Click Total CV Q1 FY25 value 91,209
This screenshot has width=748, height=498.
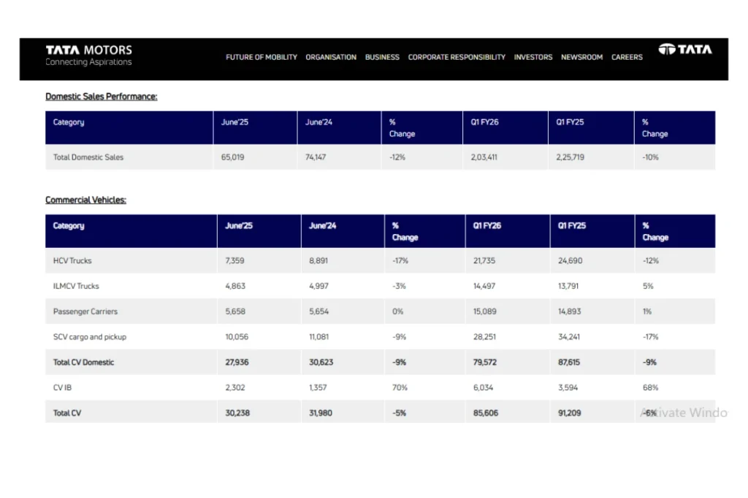(x=569, y=413)
